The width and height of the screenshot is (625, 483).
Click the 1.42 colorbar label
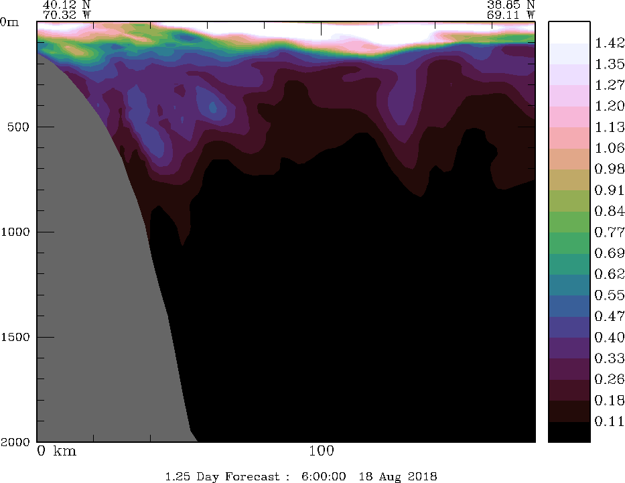coord(610,43)
